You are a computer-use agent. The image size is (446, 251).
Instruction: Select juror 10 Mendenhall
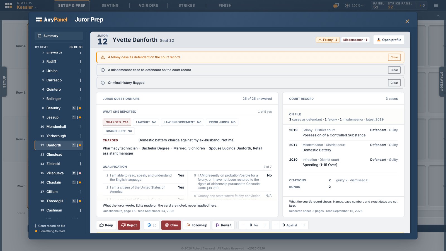59,127
